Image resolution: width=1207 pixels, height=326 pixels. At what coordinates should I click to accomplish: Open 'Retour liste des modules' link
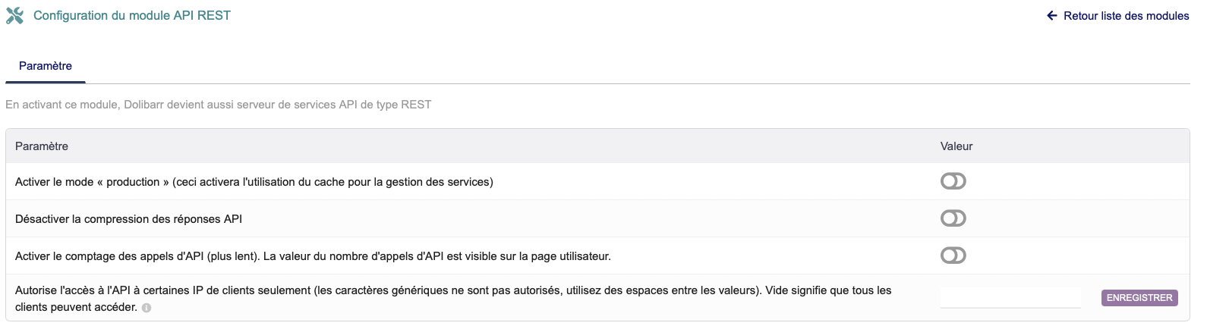[x=1126, y=16]
